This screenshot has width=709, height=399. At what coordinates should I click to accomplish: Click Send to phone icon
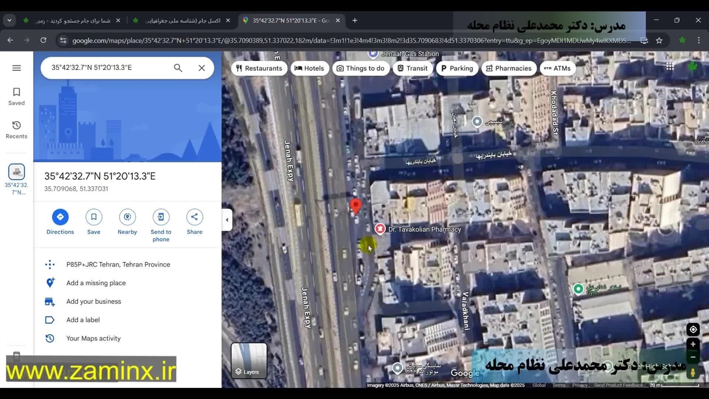161,217
